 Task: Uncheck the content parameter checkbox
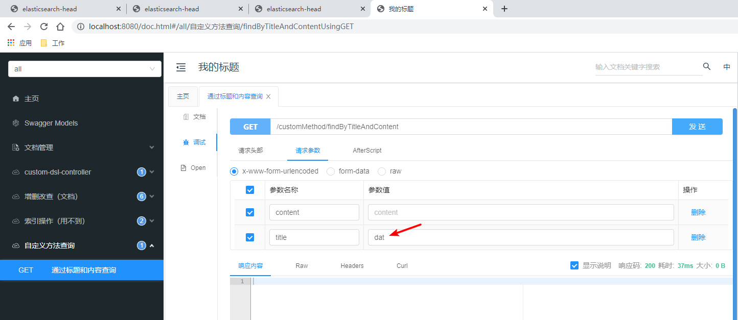click(x=250, y=212)
